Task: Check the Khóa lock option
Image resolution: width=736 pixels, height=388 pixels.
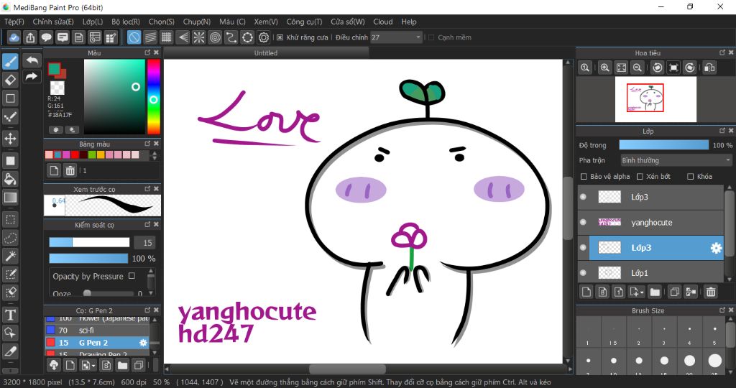Action: pos(691,177)
